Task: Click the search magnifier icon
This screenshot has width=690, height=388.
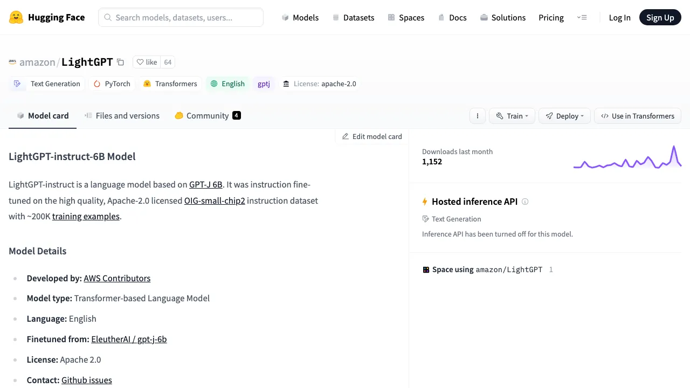Action: (108, 17)
